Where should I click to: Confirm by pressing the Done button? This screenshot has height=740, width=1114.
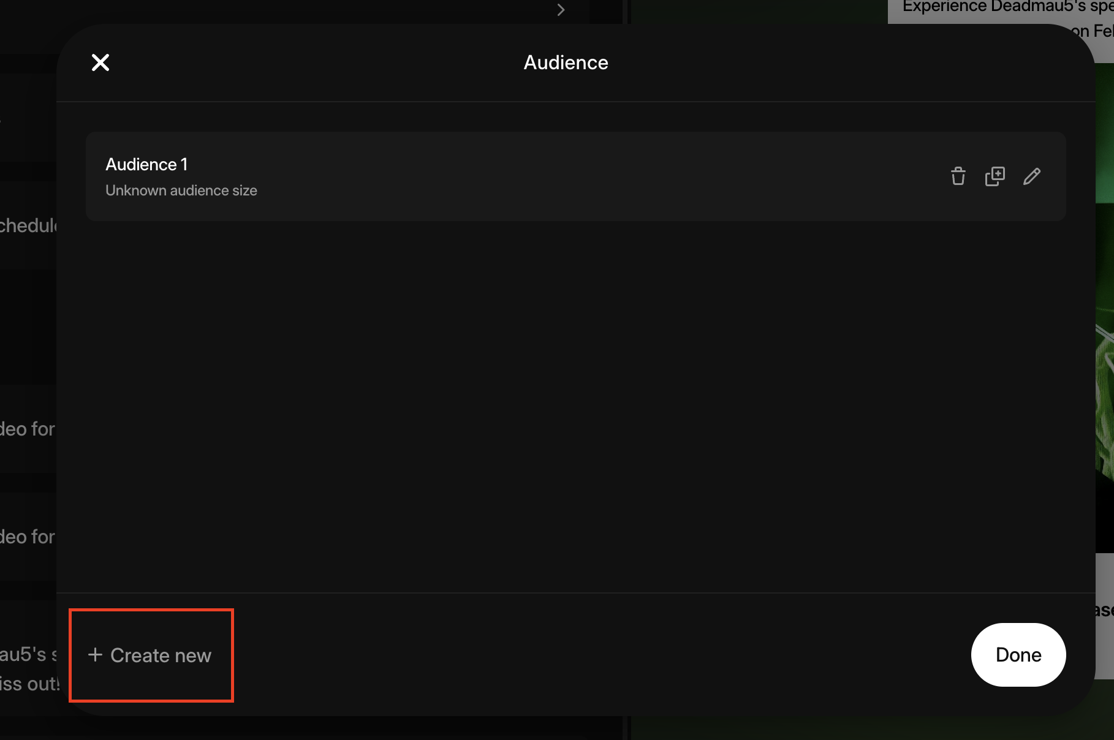[x=1018, y=655]
